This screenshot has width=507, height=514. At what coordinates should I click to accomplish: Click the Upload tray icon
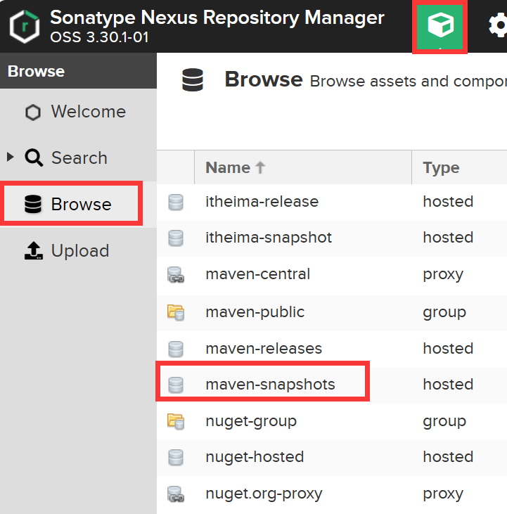pos(34,250)
